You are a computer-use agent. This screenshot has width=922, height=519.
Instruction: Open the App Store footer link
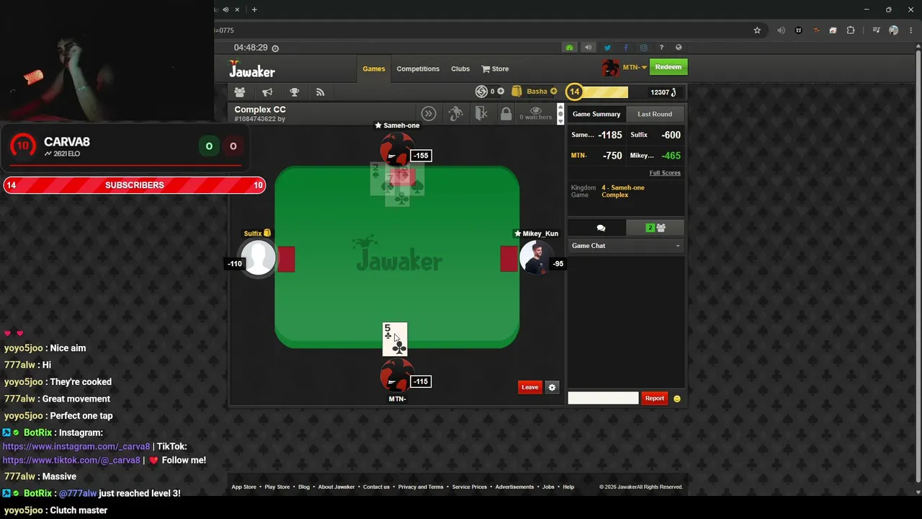coord(243,487)
